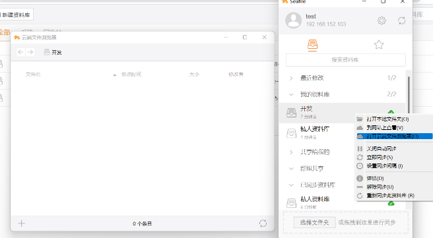Go back in the cloud file browser

point(20,52)
